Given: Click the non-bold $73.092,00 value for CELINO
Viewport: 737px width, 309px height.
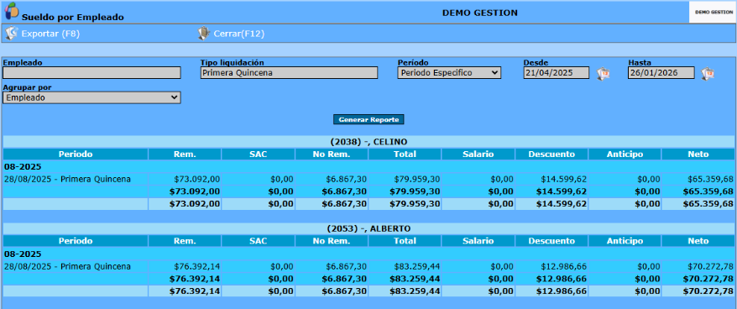Looking at the screenshot, I should [x=197, y=179].
